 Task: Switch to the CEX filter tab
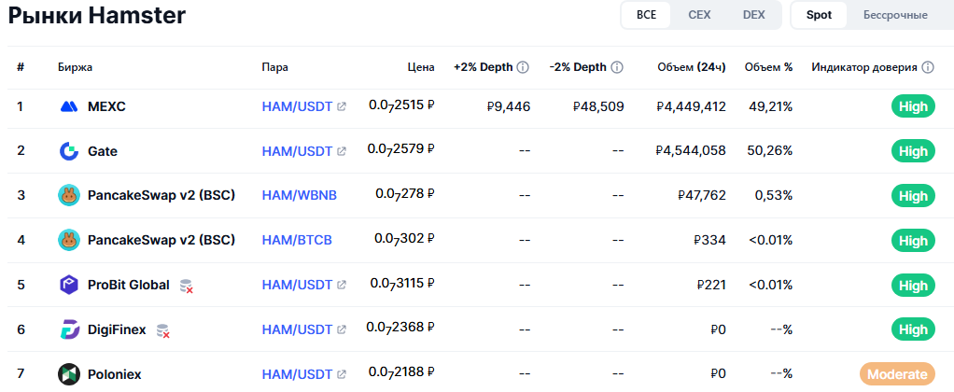coord(699,15)
